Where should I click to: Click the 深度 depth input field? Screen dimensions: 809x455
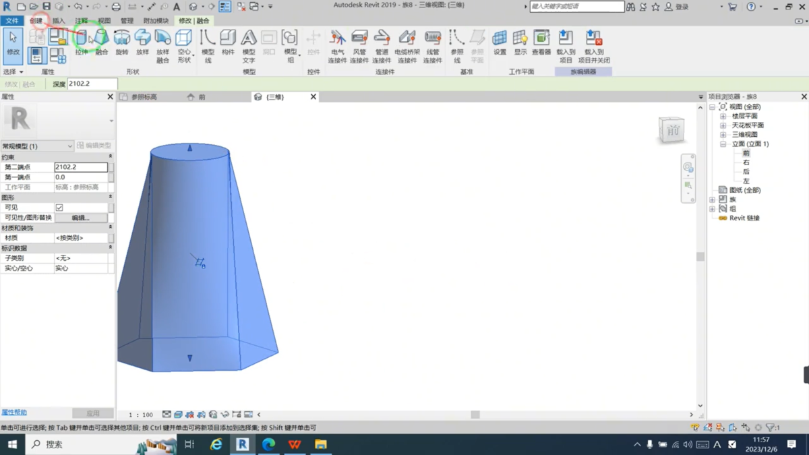[x=92, y=84]
